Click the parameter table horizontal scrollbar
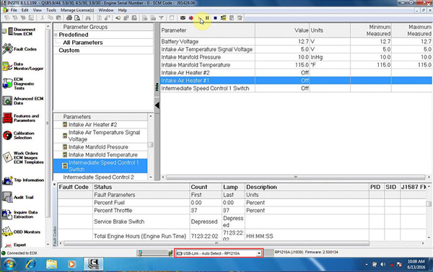Viewport: 433px width, 272px height. click(295, 177)
